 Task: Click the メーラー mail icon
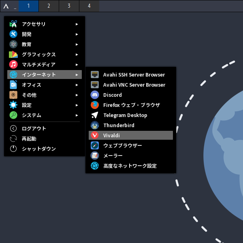[95, 156]
